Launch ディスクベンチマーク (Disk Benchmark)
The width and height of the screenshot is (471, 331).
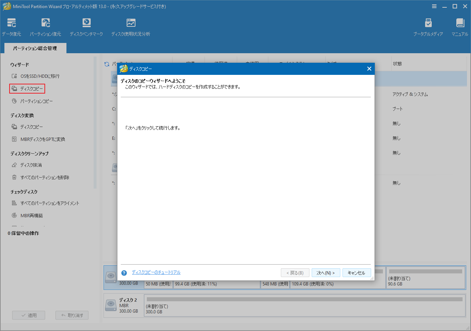[86, 26]
